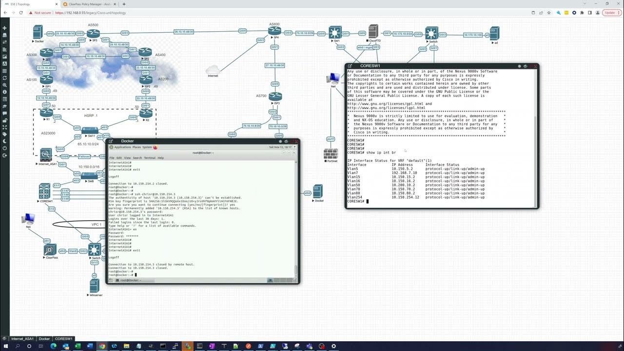Reload the browser page
This screenshot has height=351, width=624.
point(21,13)
